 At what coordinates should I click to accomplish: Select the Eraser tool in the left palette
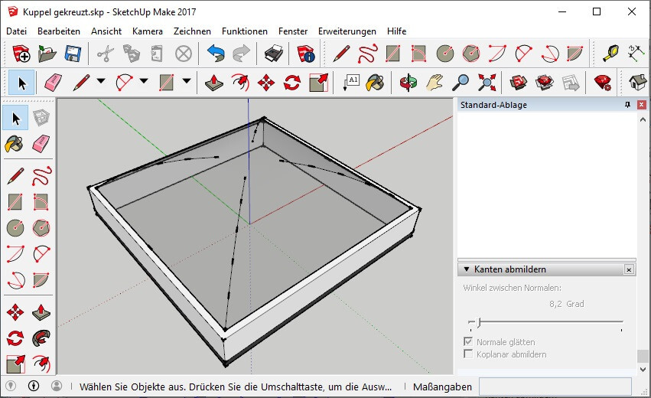41,144
